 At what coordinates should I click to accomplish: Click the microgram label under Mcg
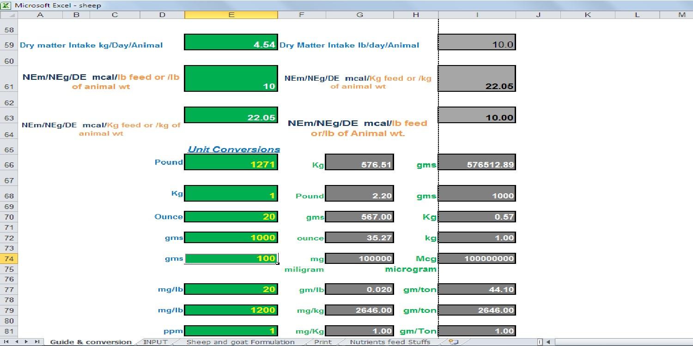pos(411,269)
